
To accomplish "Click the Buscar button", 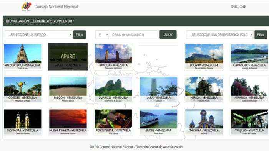I will click(x=168, y=34).
